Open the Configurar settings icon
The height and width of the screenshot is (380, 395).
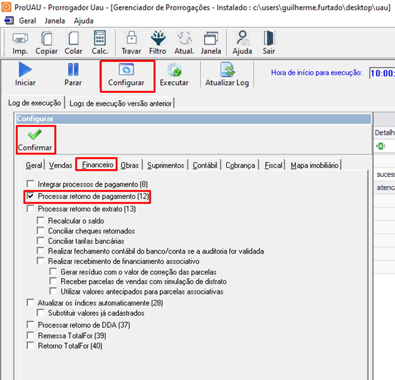coord(127,71)
